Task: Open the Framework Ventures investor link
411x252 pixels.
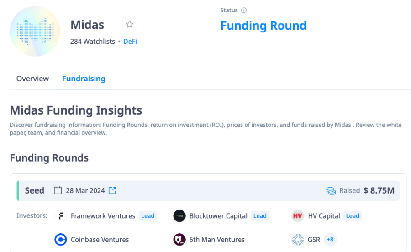Action: point(103,216)
